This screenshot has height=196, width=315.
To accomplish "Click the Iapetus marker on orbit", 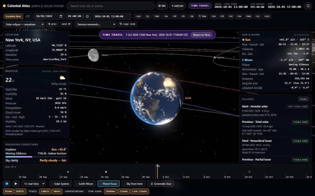I will (x=215, y=57).
